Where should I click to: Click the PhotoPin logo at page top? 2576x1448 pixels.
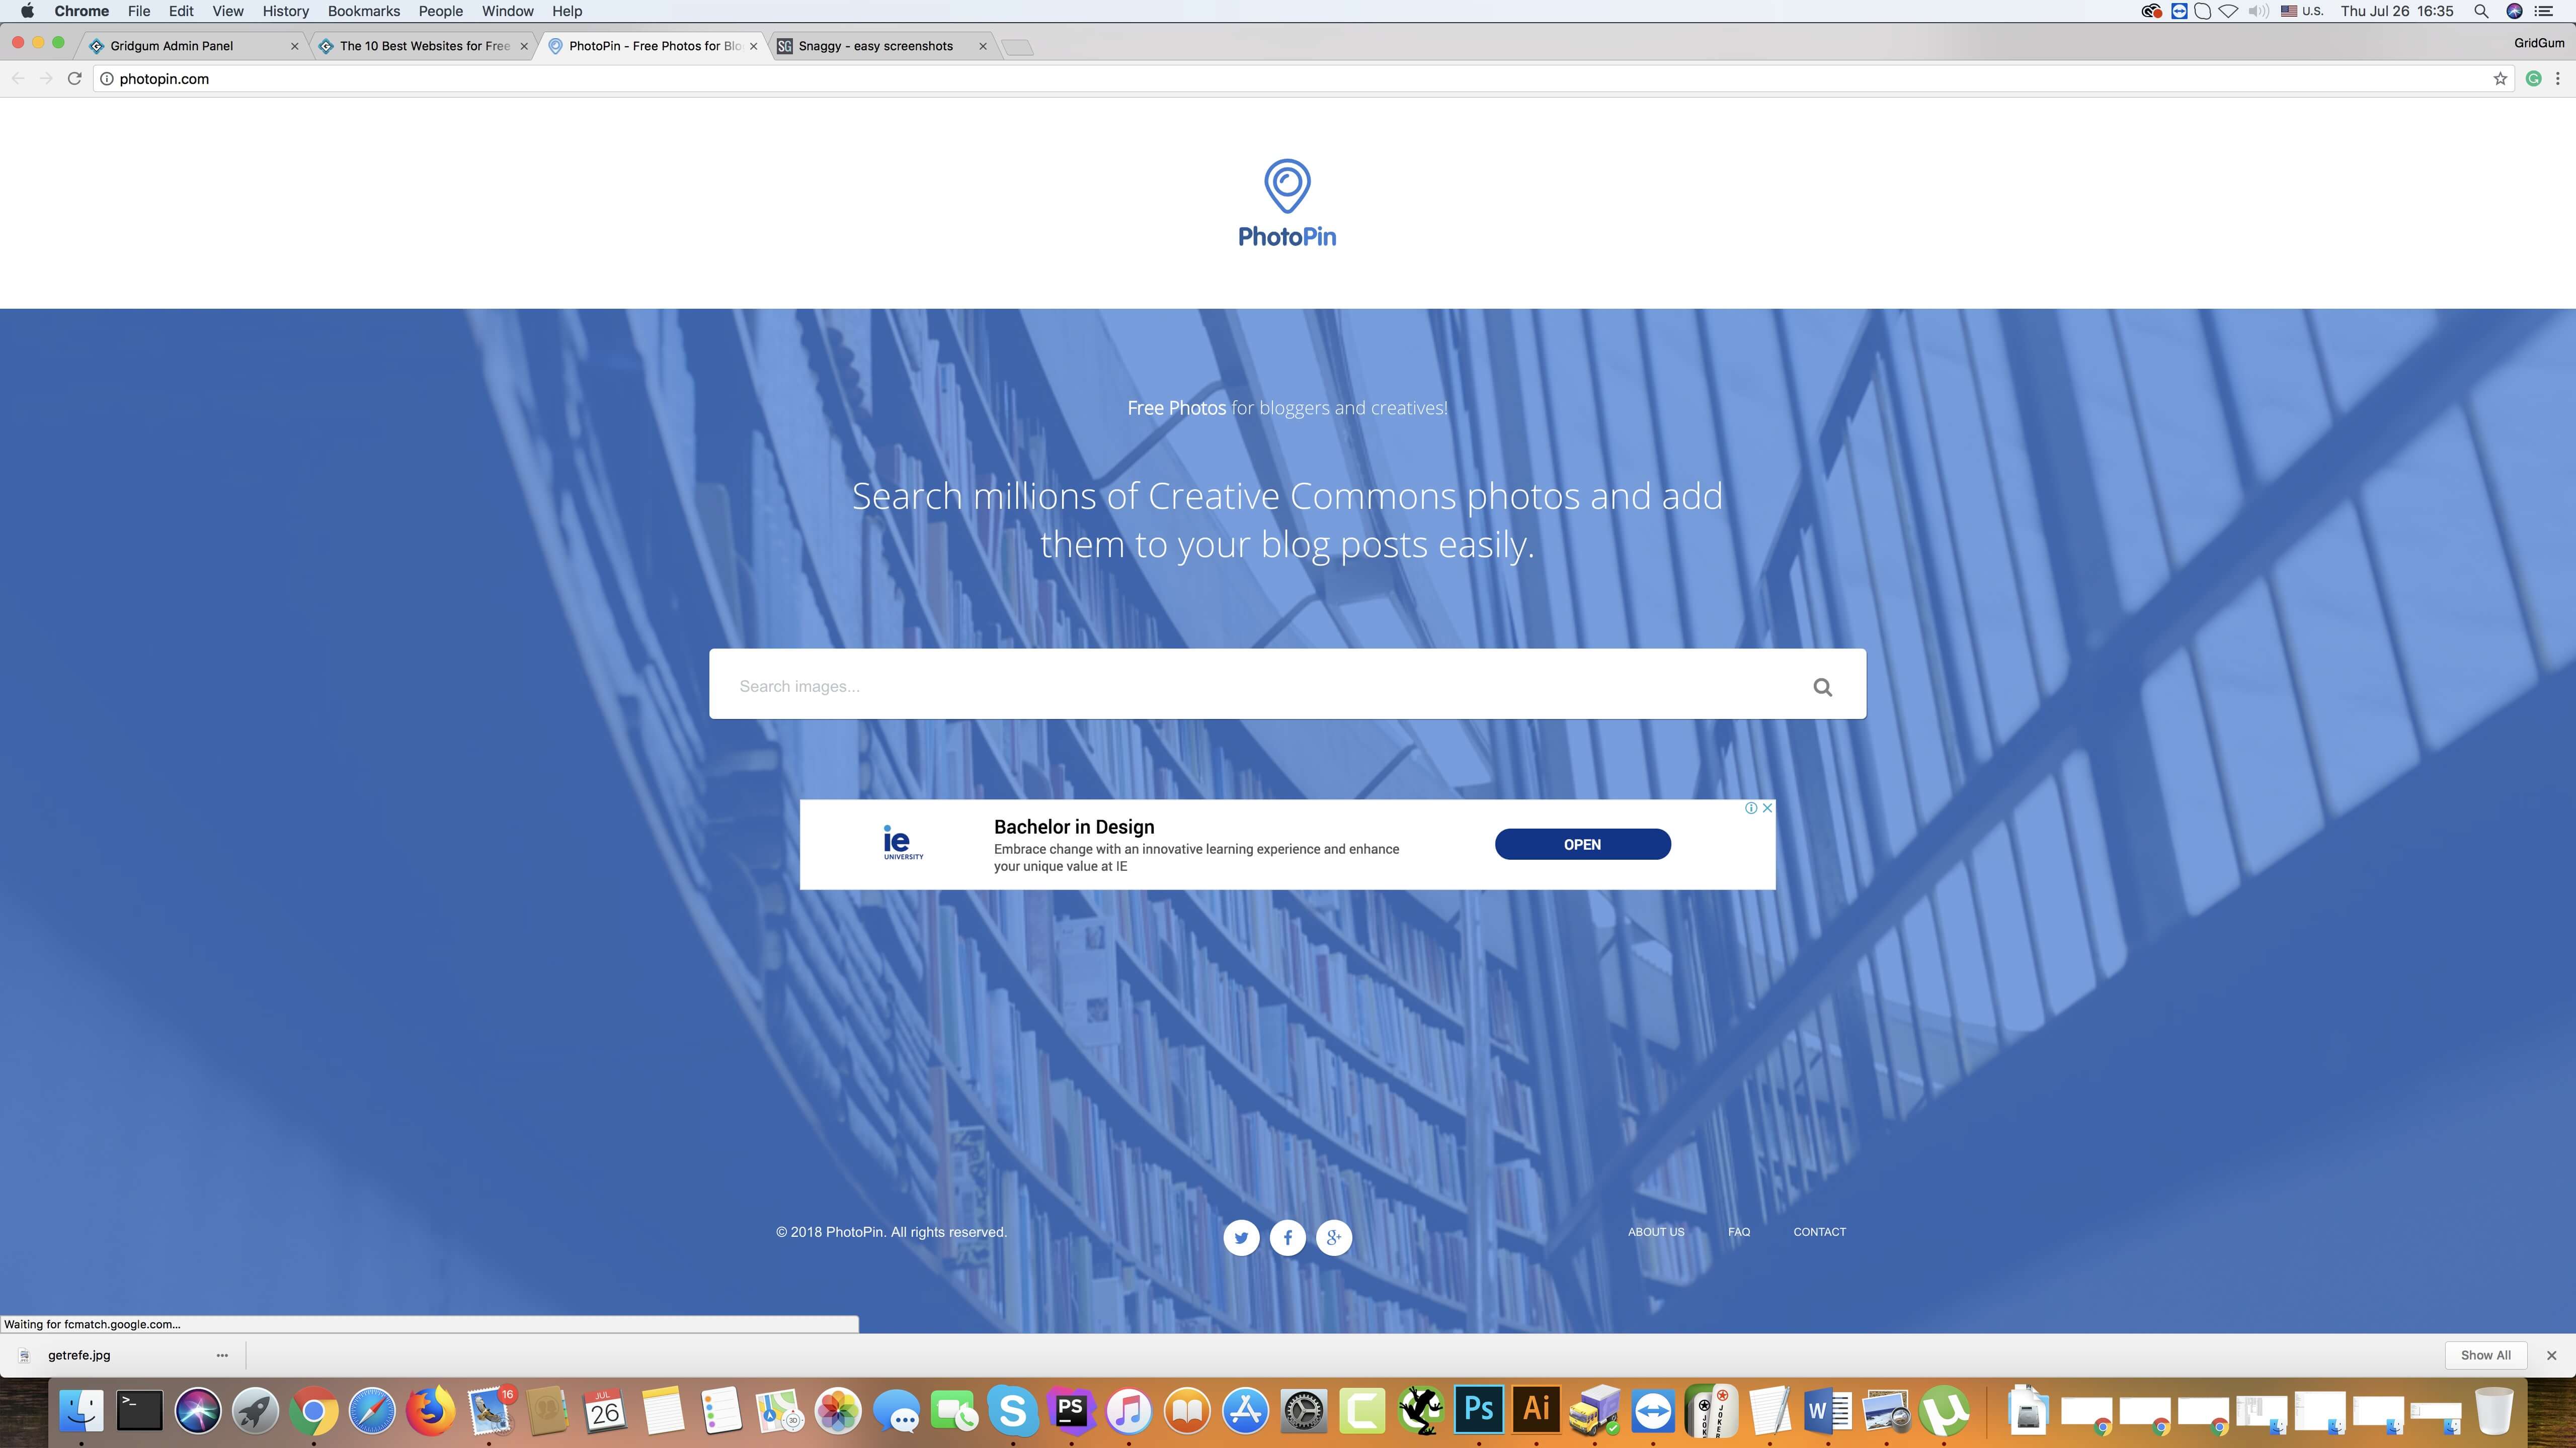1287,203
